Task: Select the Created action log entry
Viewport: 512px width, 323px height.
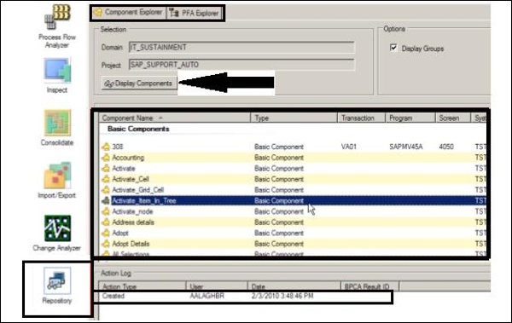Action: pyautogui.click(x=113, y=296)
